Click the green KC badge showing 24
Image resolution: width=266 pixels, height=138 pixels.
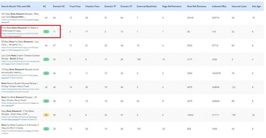[x=46, y=101]
